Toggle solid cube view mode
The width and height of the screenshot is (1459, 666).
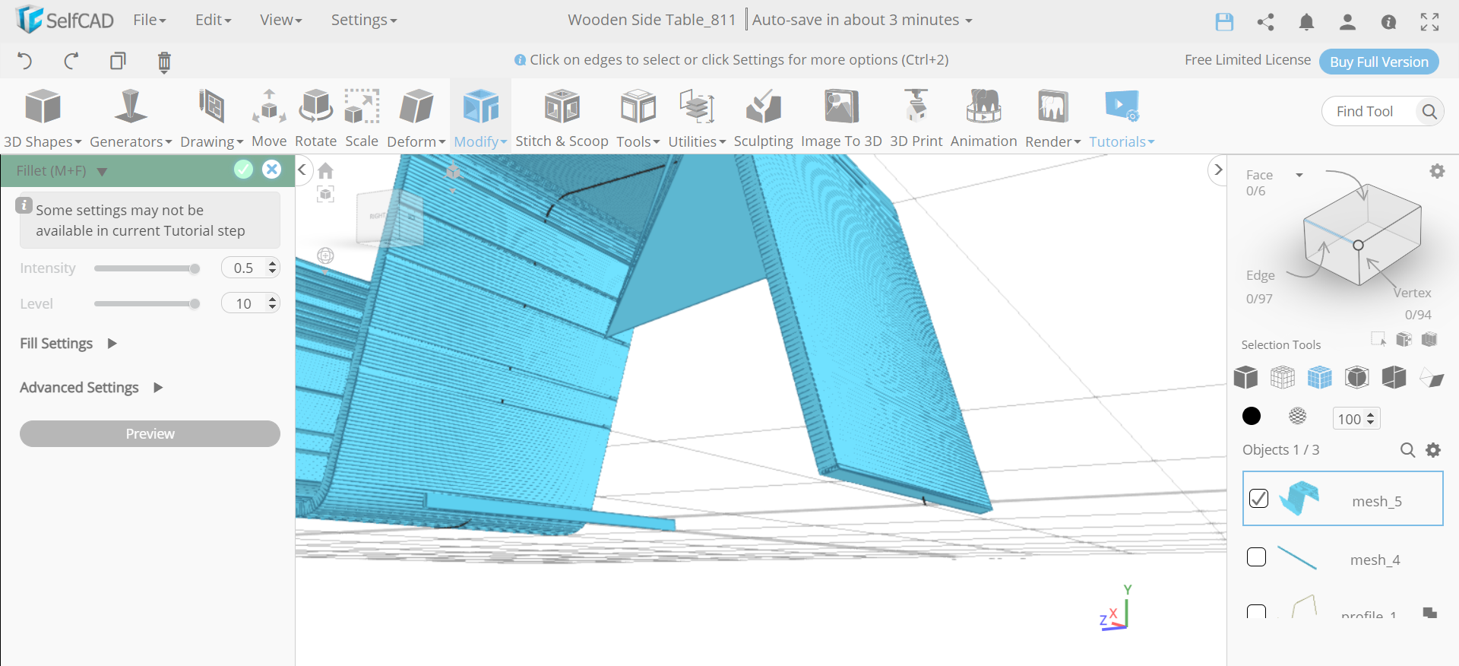[x=1245, y=377]
